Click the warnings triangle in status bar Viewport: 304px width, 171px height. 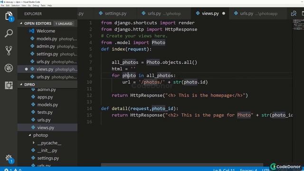pos(16,170)
